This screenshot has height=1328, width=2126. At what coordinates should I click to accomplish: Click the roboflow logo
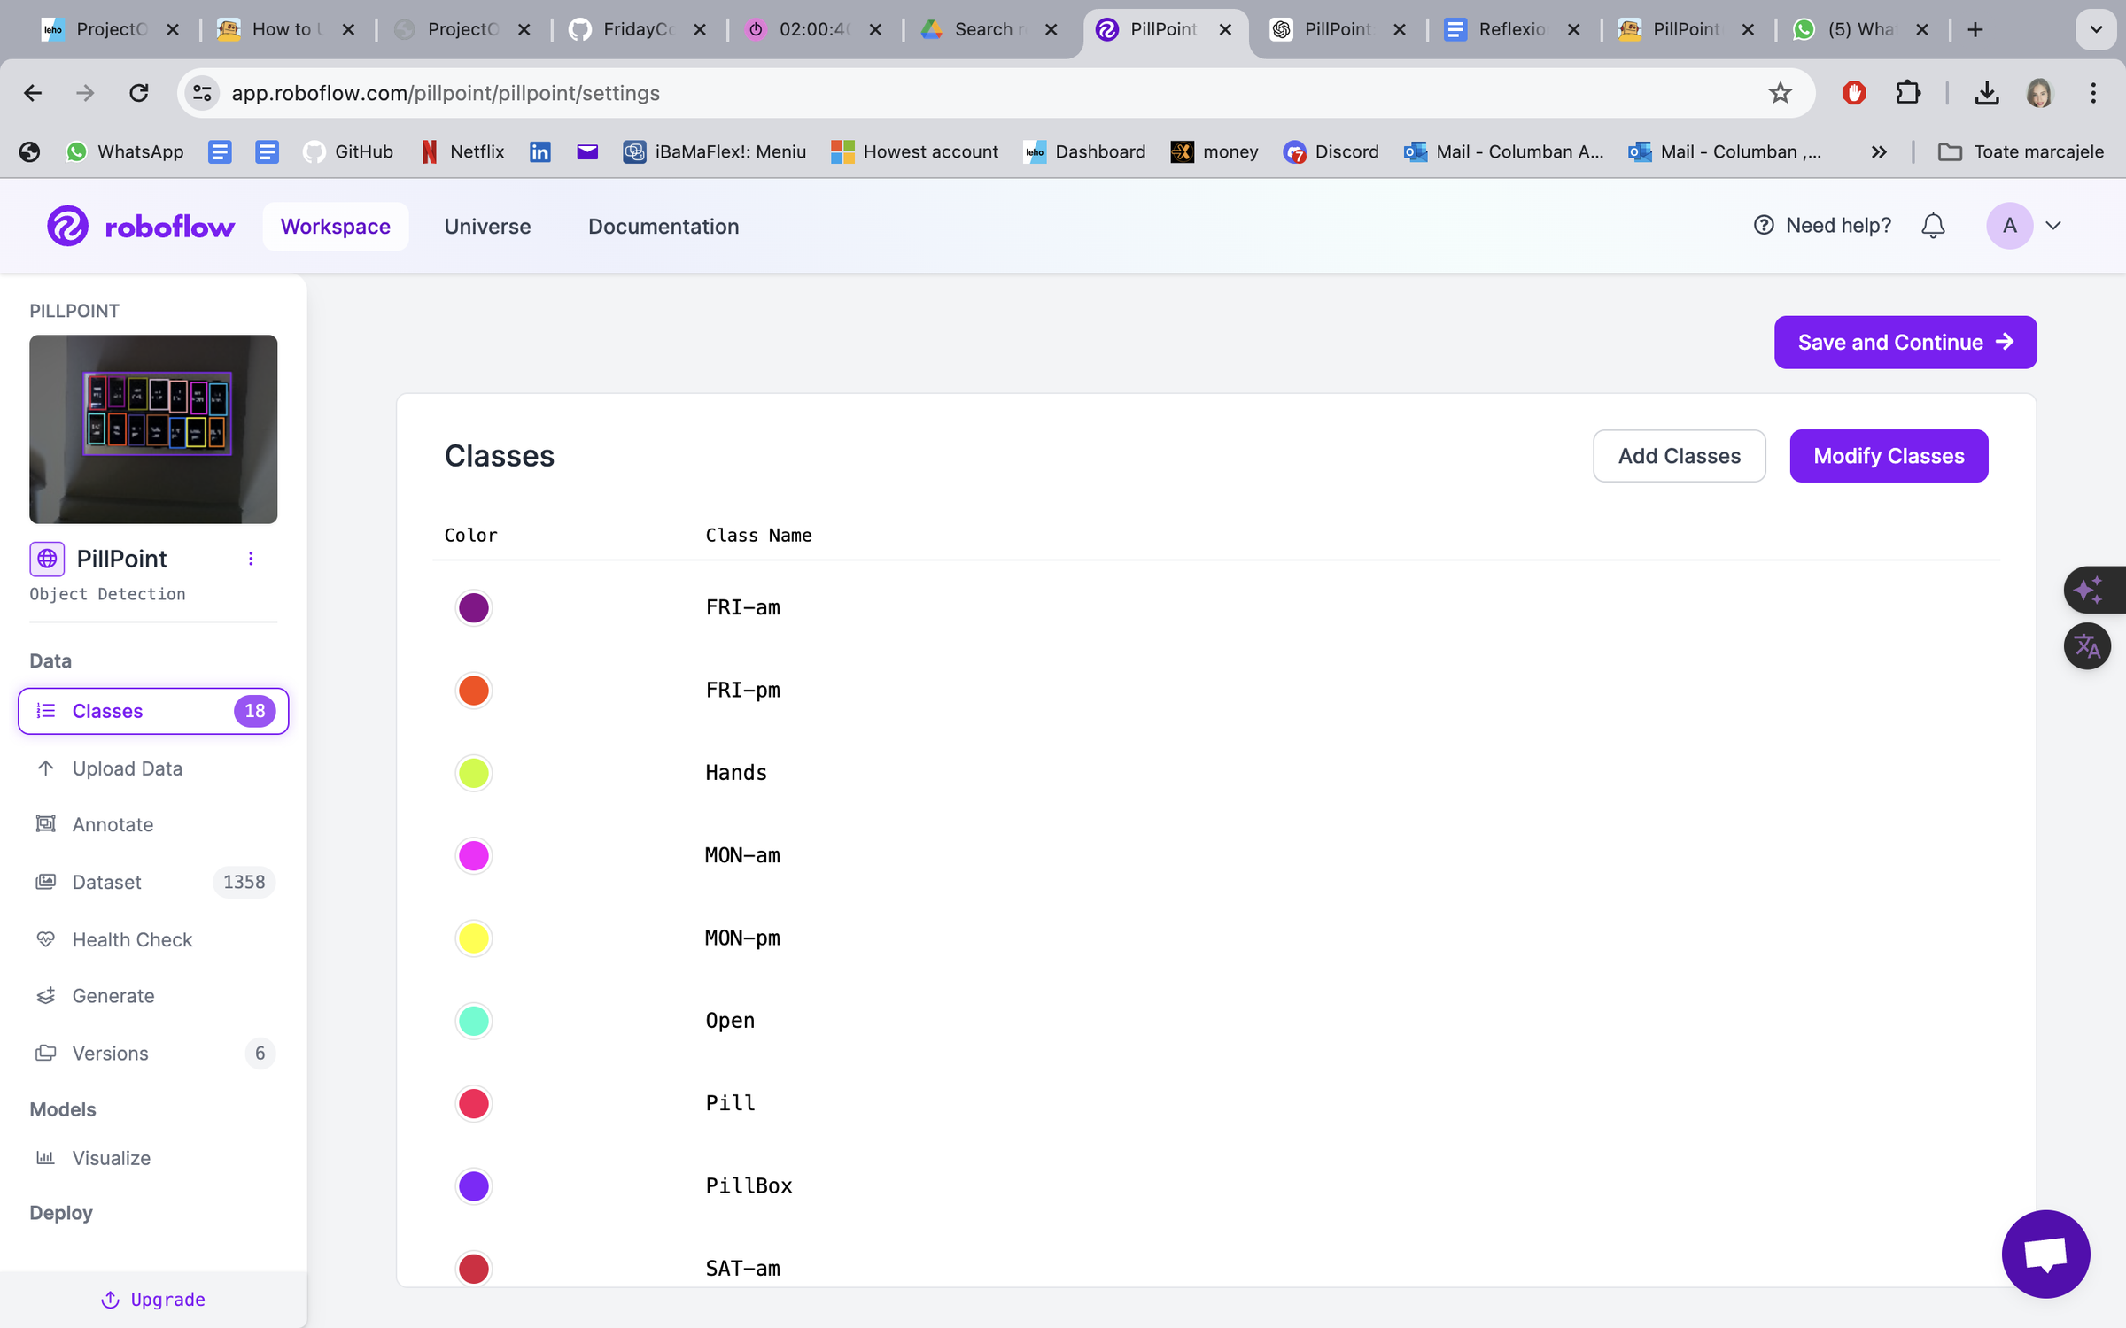pyautogui.click(x=142, y=227)
